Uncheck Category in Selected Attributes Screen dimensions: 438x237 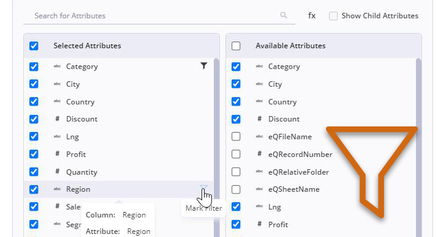pyautogui.click(x=34, y=67)
